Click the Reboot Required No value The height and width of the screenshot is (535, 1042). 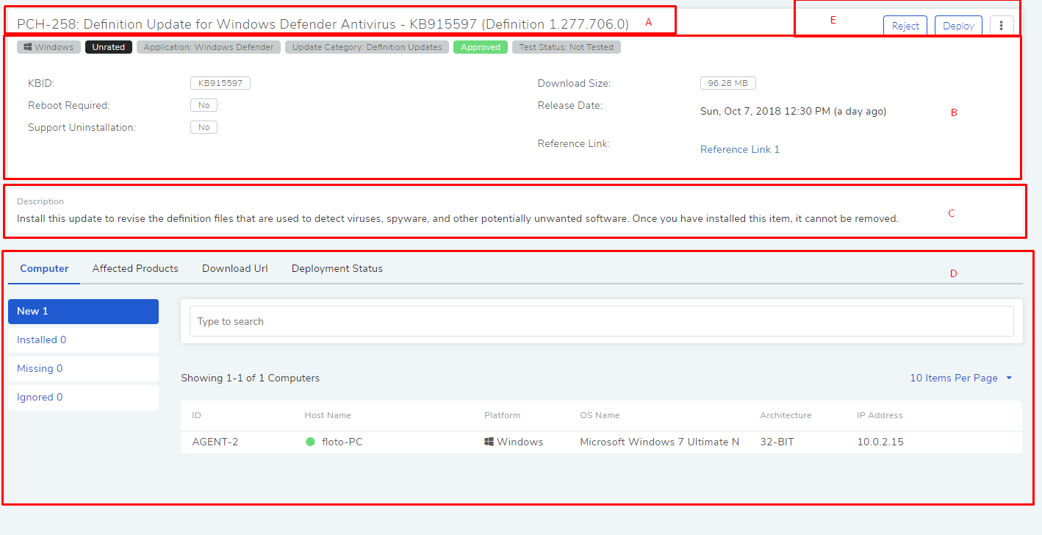(x=204, y=105)
